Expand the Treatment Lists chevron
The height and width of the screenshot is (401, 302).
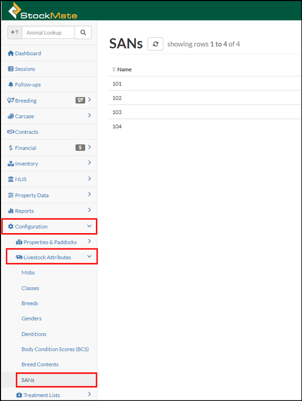coord(89,394)
